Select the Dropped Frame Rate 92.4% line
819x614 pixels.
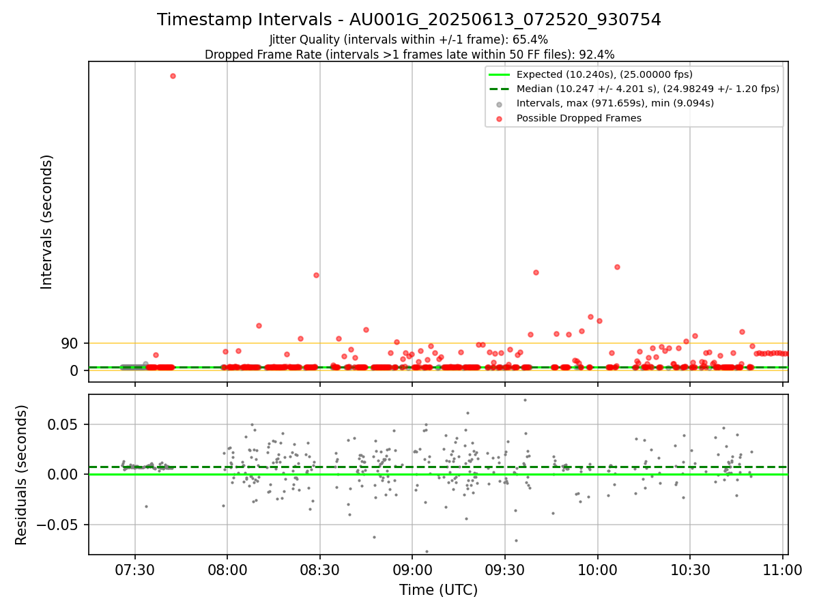(409, 55)
